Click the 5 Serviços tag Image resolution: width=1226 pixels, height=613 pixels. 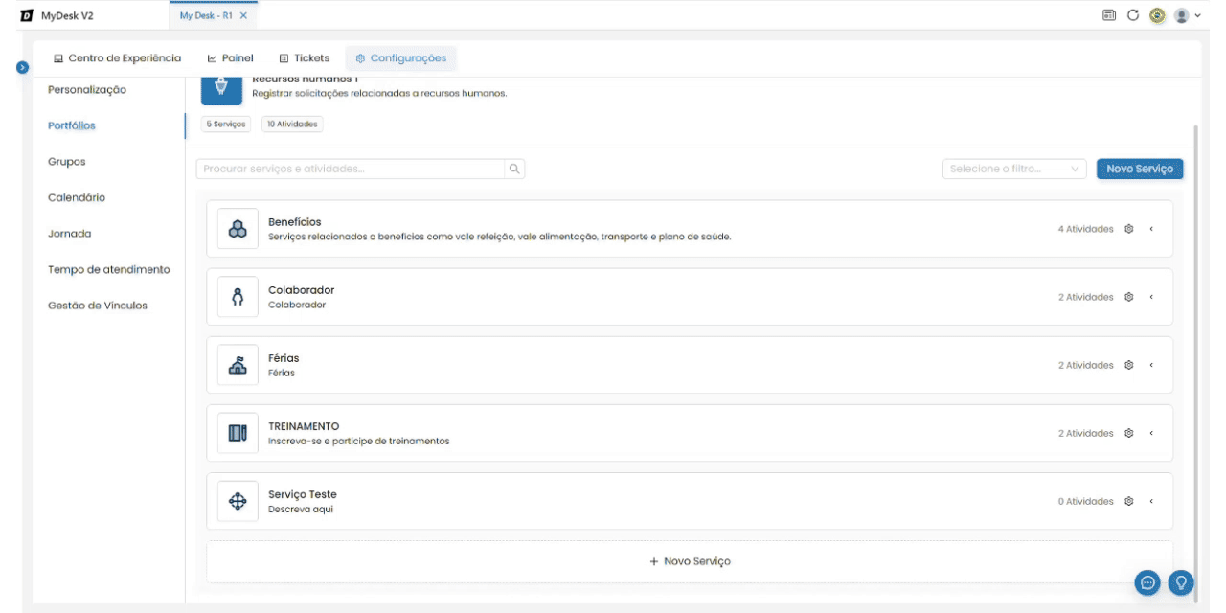pyautogui.click(x=226, y=124)
